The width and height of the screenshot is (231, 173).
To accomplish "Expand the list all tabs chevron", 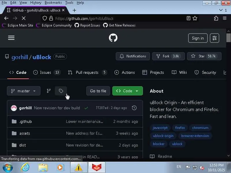I will (x=221, y=10).
